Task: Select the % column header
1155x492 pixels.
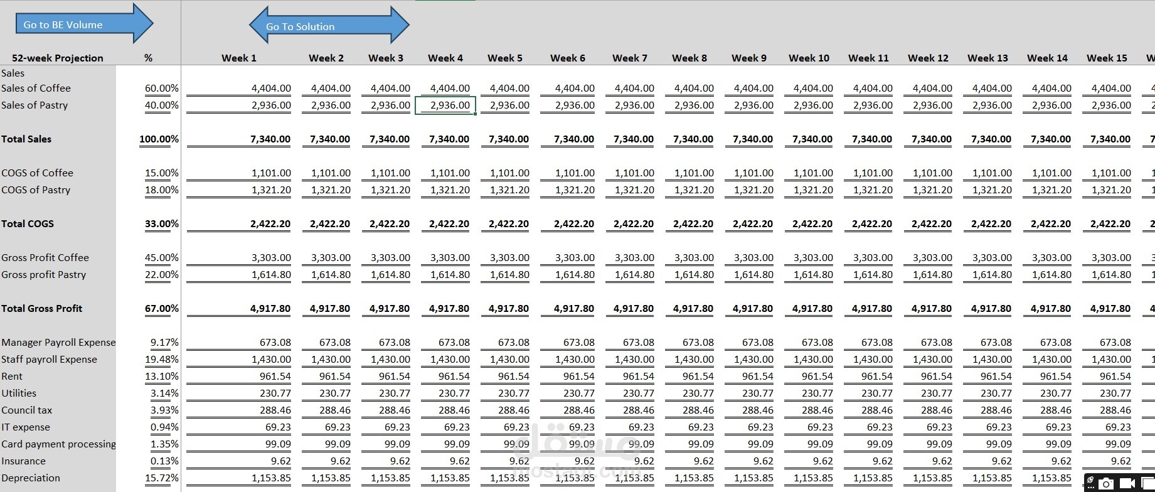Action: click(x=148, y=58)
